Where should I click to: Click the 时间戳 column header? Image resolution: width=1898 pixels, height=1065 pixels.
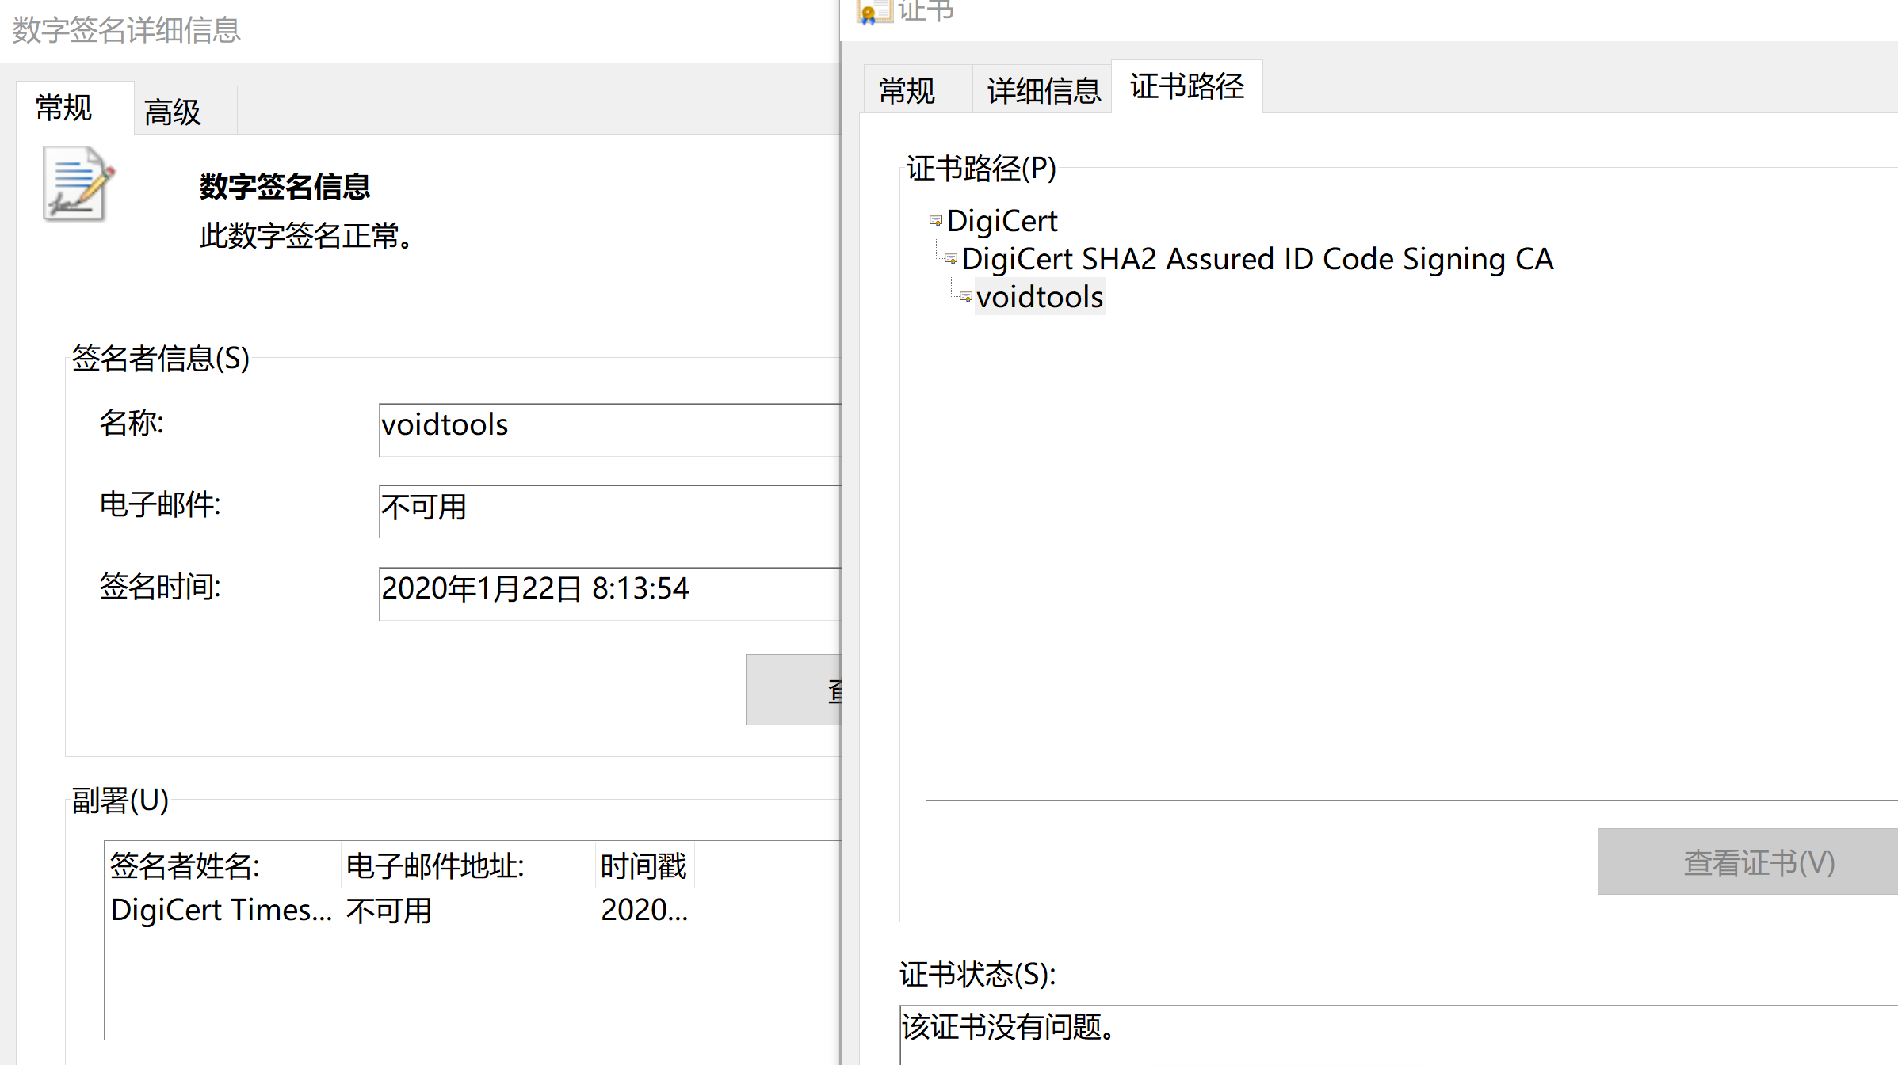pos(643,865)
